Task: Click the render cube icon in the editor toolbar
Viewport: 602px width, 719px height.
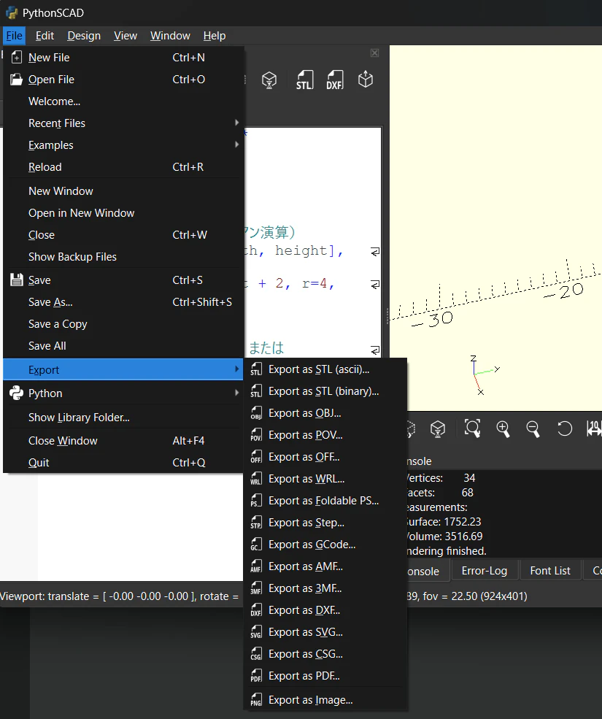Action: 269,80
